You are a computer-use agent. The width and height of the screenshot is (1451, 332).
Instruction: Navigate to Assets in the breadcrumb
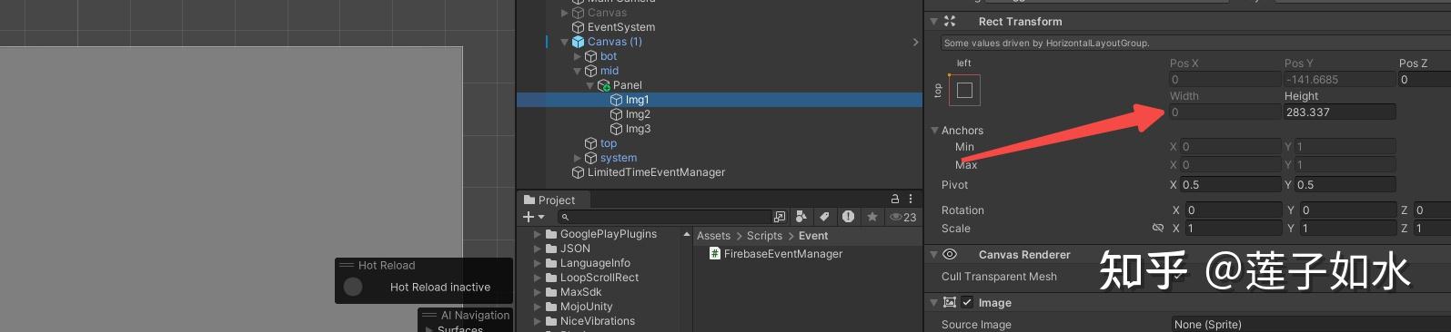point(713,236)
